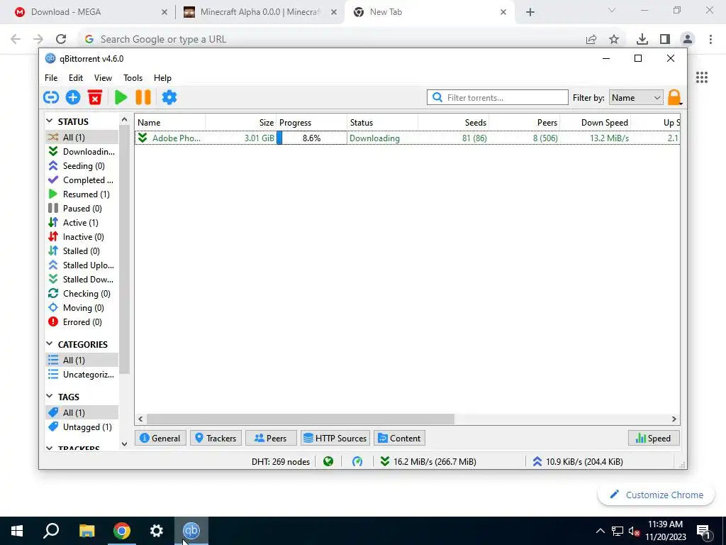
Task: Filter by Paused (0) status
Action: pos(82,209)
